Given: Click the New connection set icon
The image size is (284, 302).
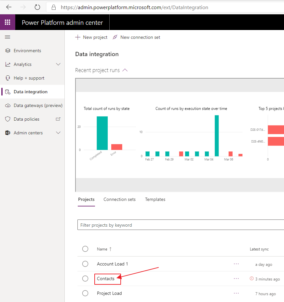Looking at the screenshot, I should click(115, 37).
